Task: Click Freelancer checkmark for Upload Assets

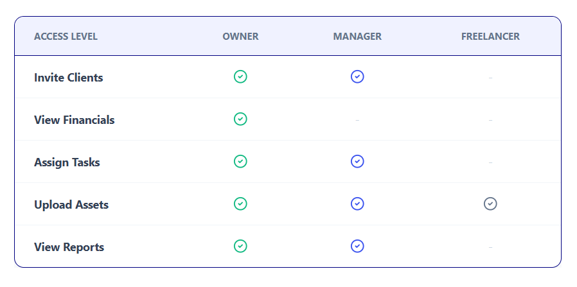Action: pos(490,204)
